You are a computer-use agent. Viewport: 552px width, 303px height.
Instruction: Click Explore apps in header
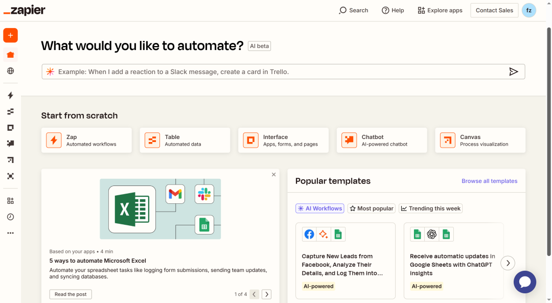tap(440, 10)
